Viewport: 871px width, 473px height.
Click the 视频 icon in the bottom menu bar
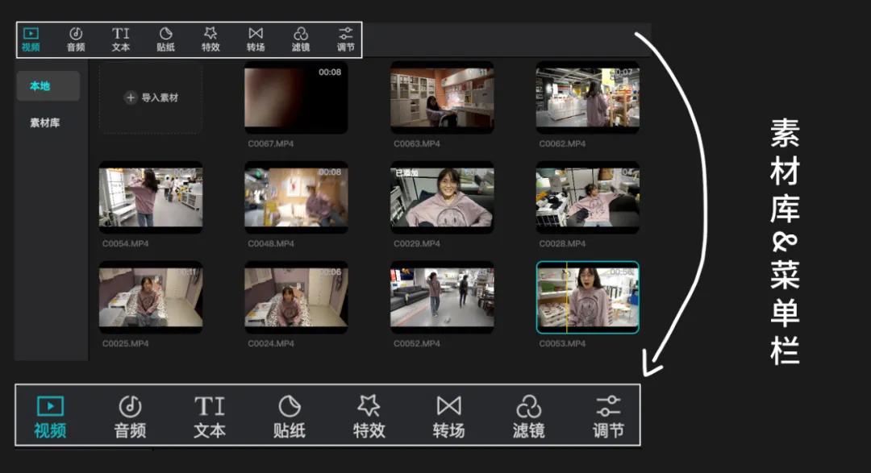pos(48,414)
